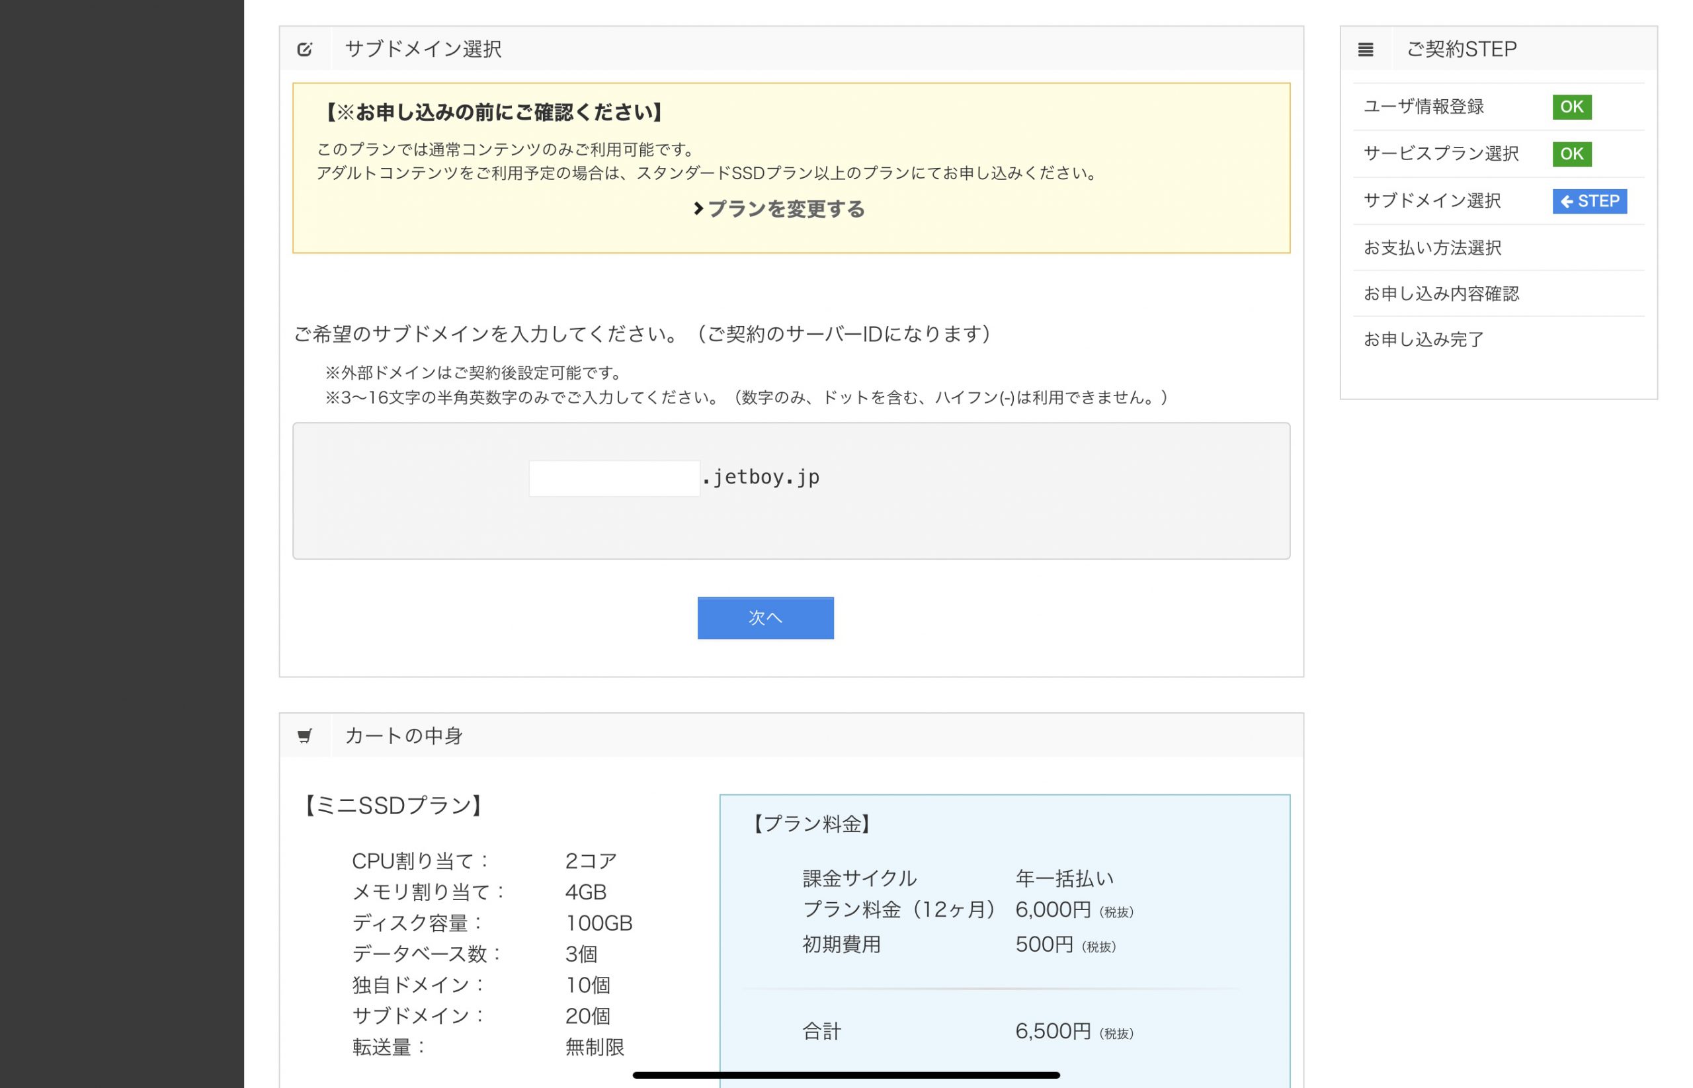Click the edit icon beside サブドメイン選択 header
The height and width of the screenshot is (1088, 1693).
click(x=304, y=50)
